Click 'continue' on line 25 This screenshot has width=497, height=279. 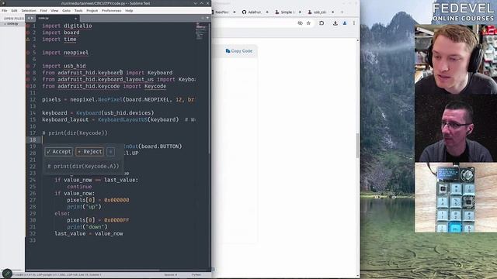pyautogui.click(x=79, y=187)
